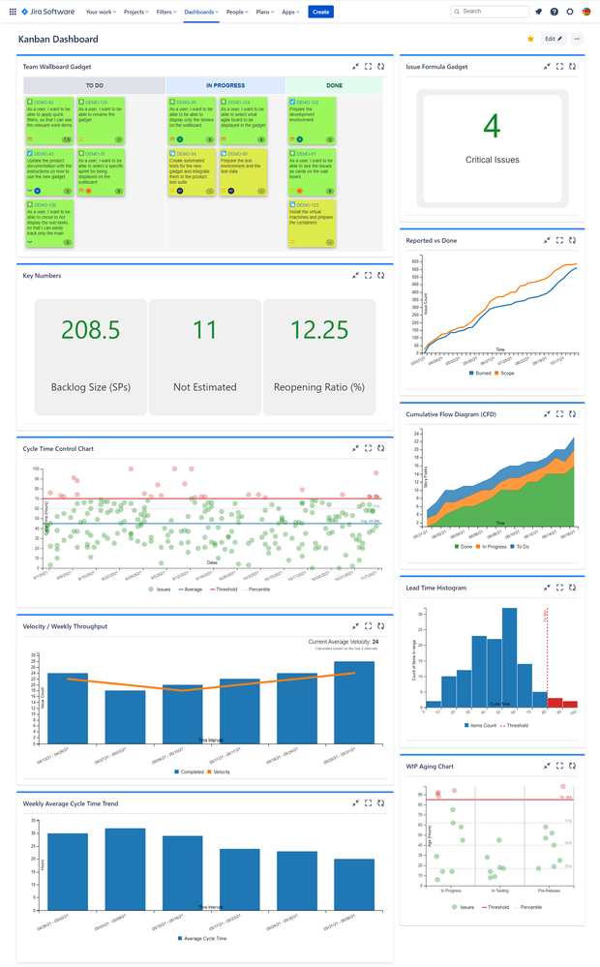Open the help question mark icon
Viewport: 600px width, 967px height.
(x=555, y=12)
